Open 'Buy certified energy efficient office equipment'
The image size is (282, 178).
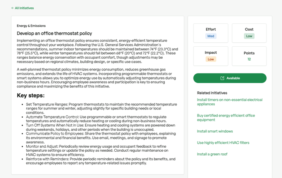click(226, 118)
